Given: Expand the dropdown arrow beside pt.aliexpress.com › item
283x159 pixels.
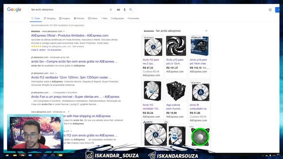Looking at the screenshot, I should pyautogui.click(x=56, y=73).
